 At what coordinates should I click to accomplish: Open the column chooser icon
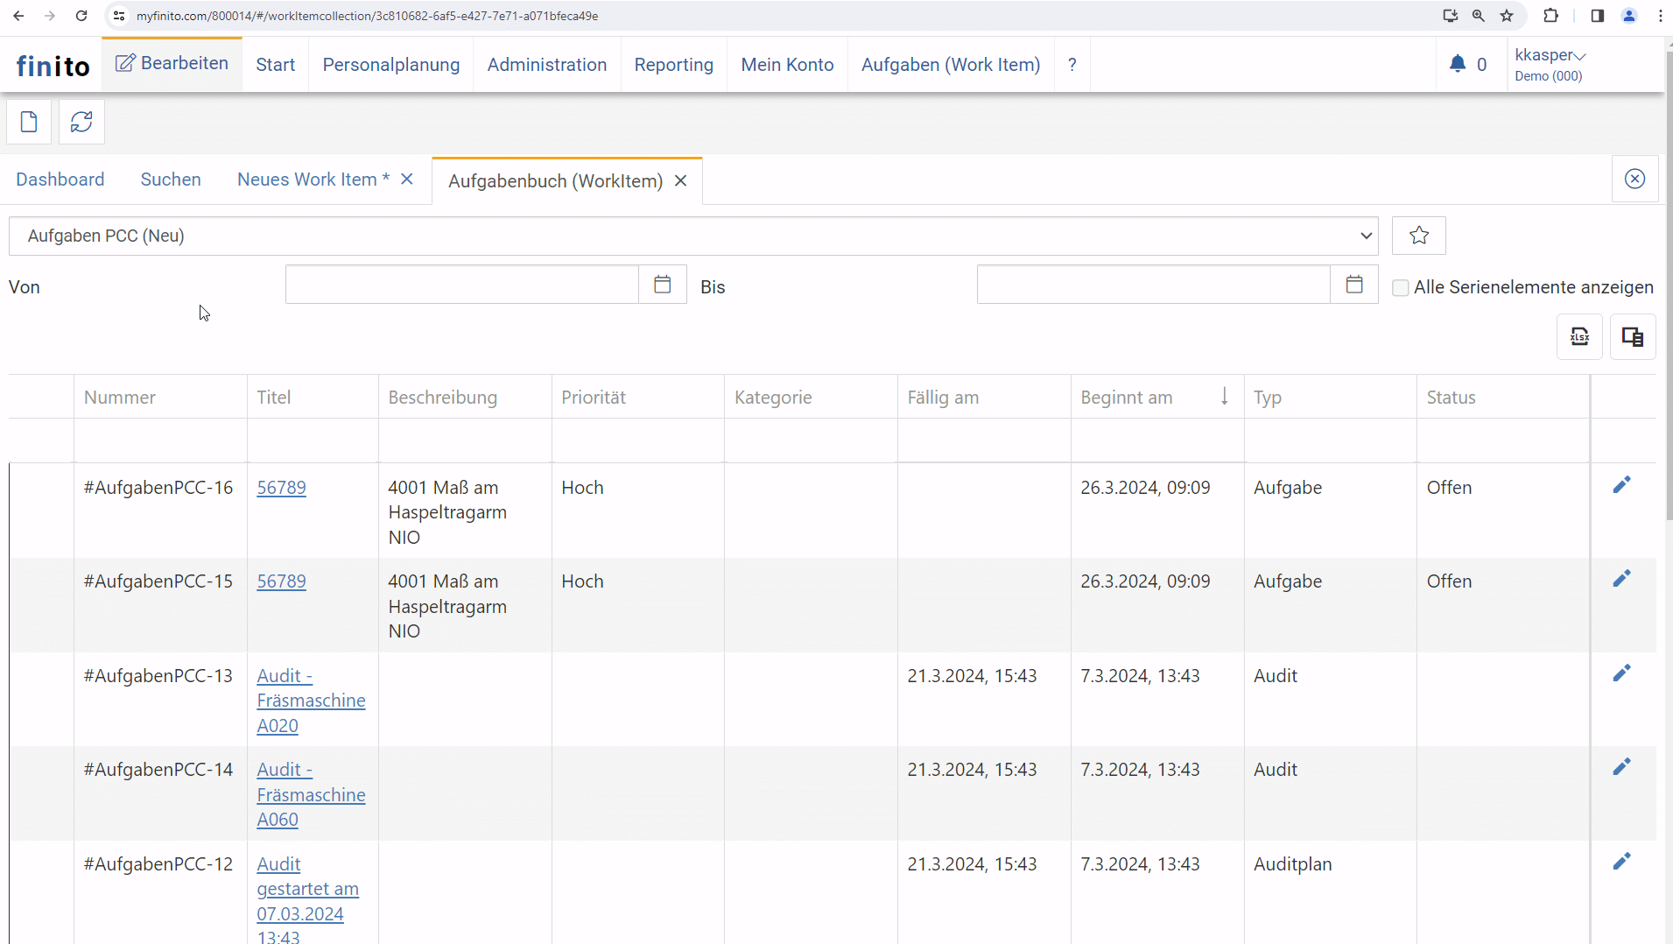tap(1633, 337)
